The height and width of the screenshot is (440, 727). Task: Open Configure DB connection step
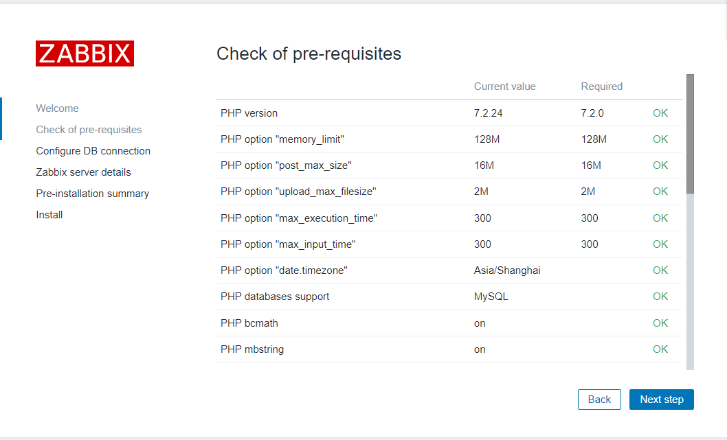tap(93, 151)
